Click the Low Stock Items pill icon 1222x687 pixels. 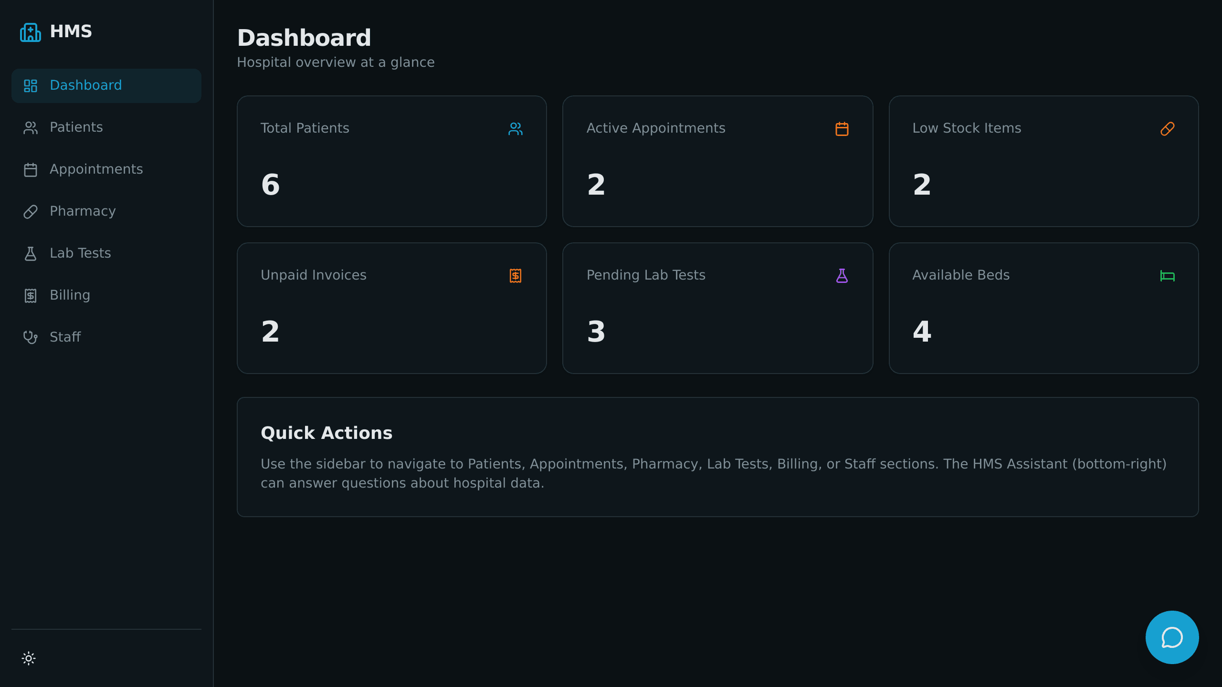[1168, 129]
